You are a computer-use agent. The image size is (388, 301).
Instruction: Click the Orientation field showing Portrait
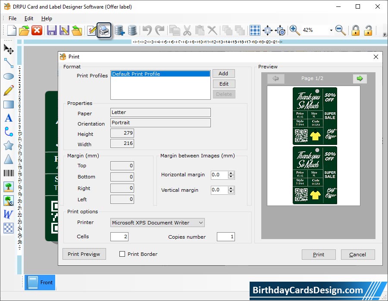coord(161,123)
